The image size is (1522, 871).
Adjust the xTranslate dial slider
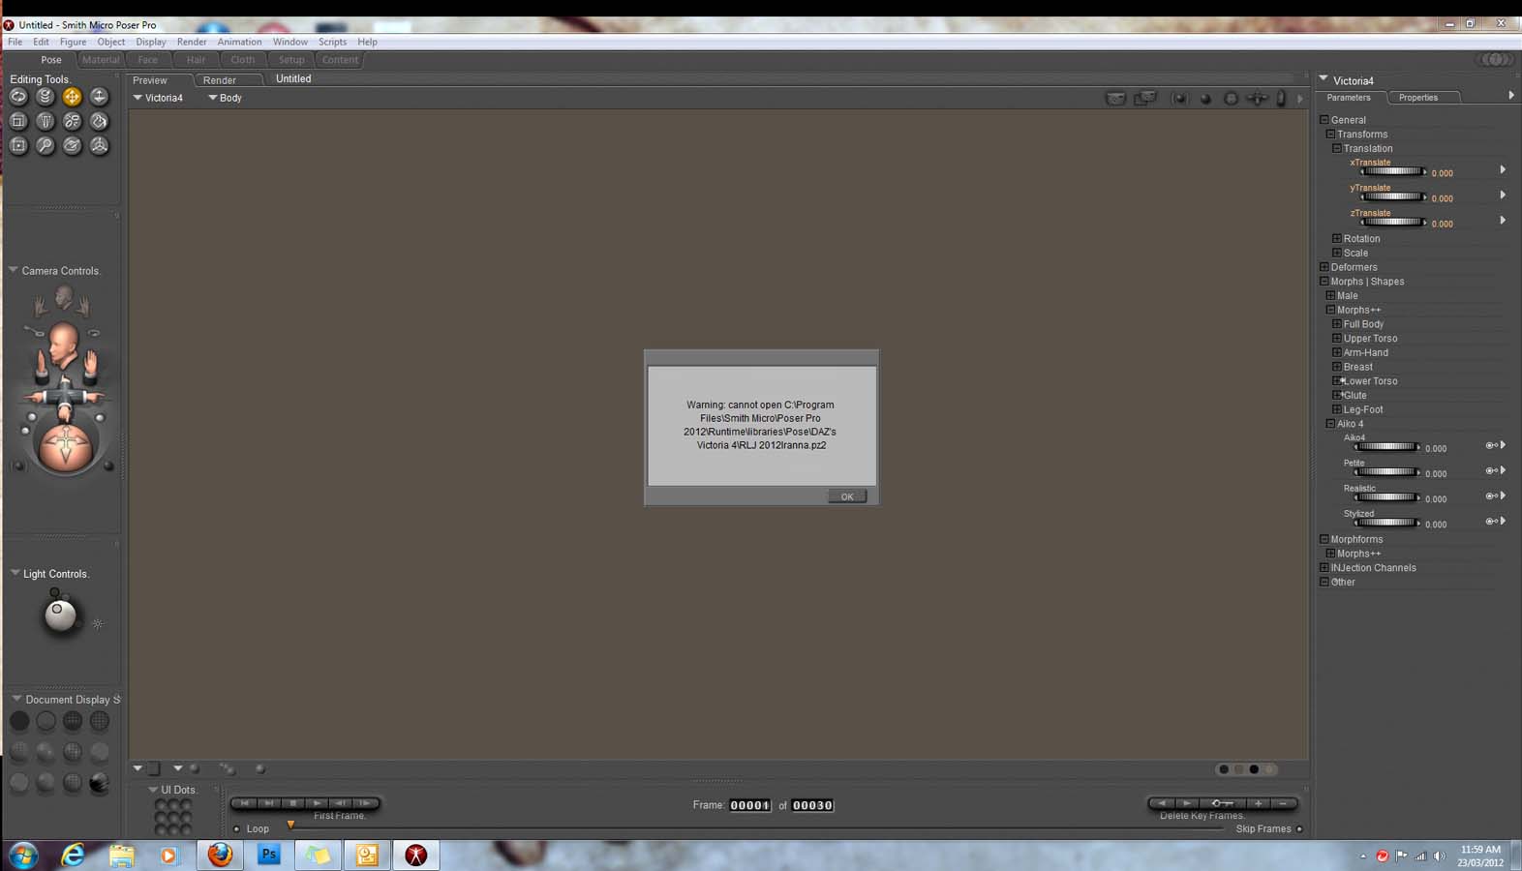point(1393,171)
